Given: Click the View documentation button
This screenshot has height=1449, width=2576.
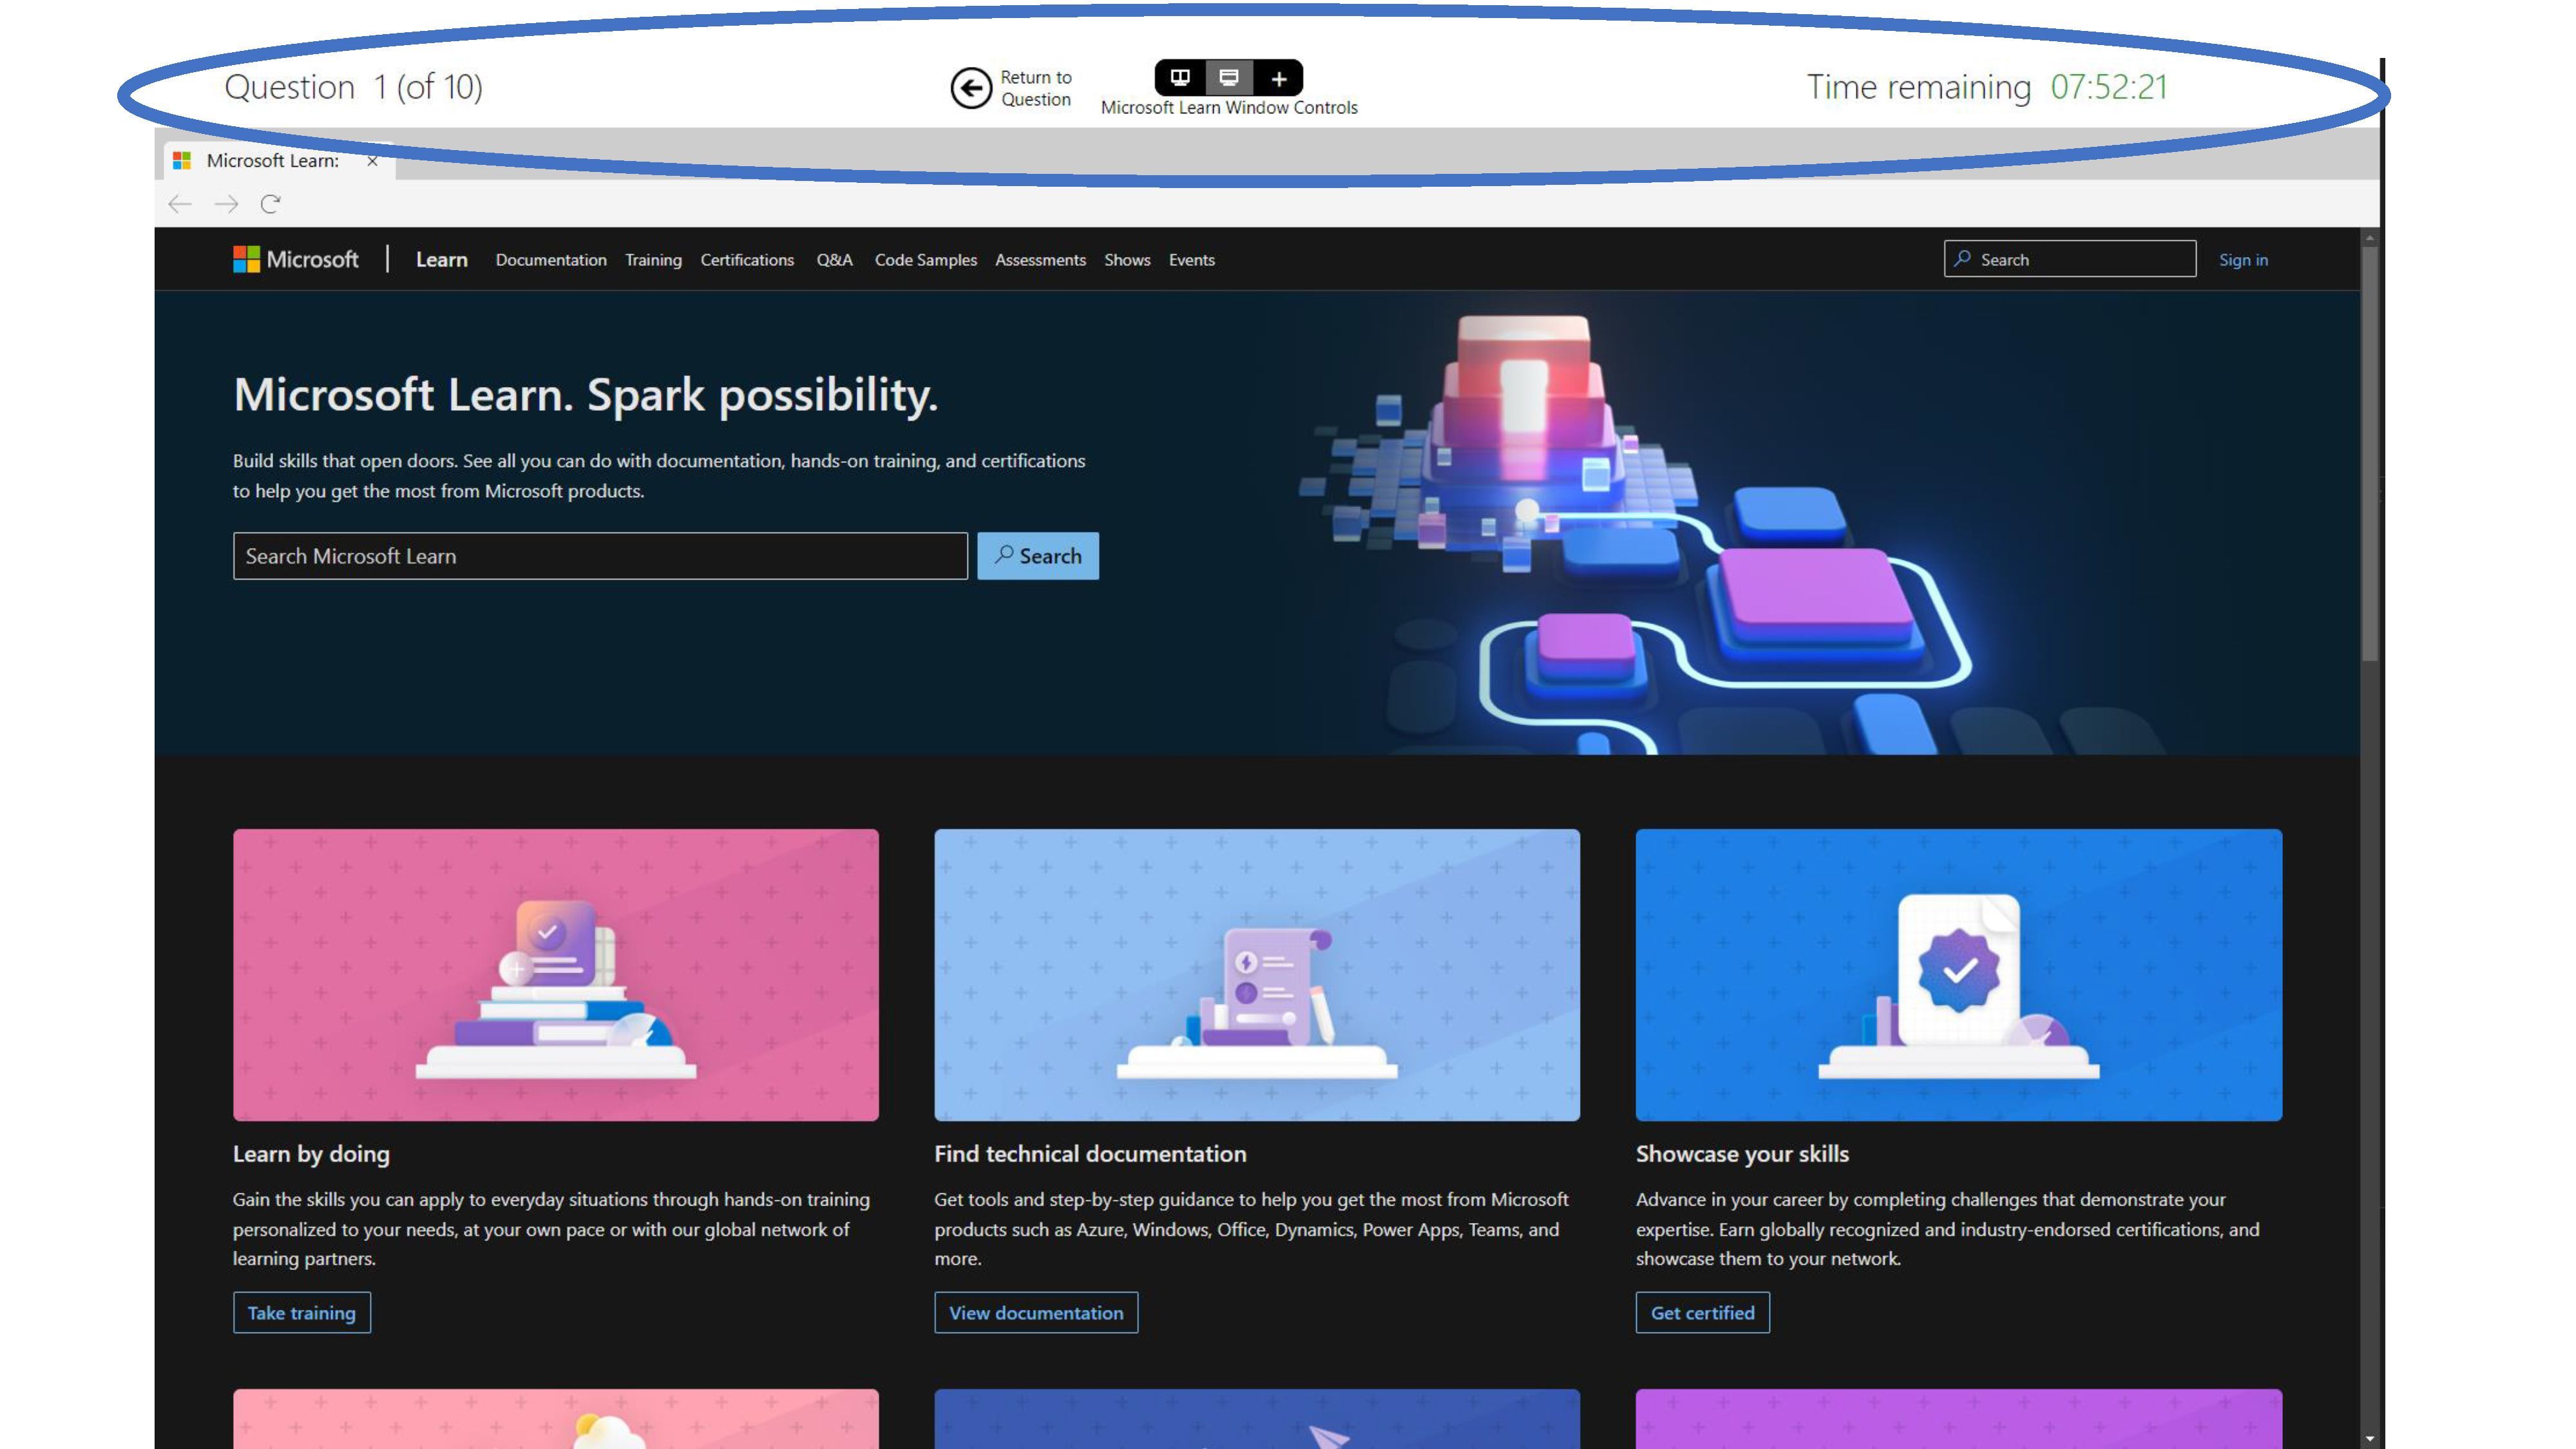Looking at the screenshot, I should (1035, 1312).
